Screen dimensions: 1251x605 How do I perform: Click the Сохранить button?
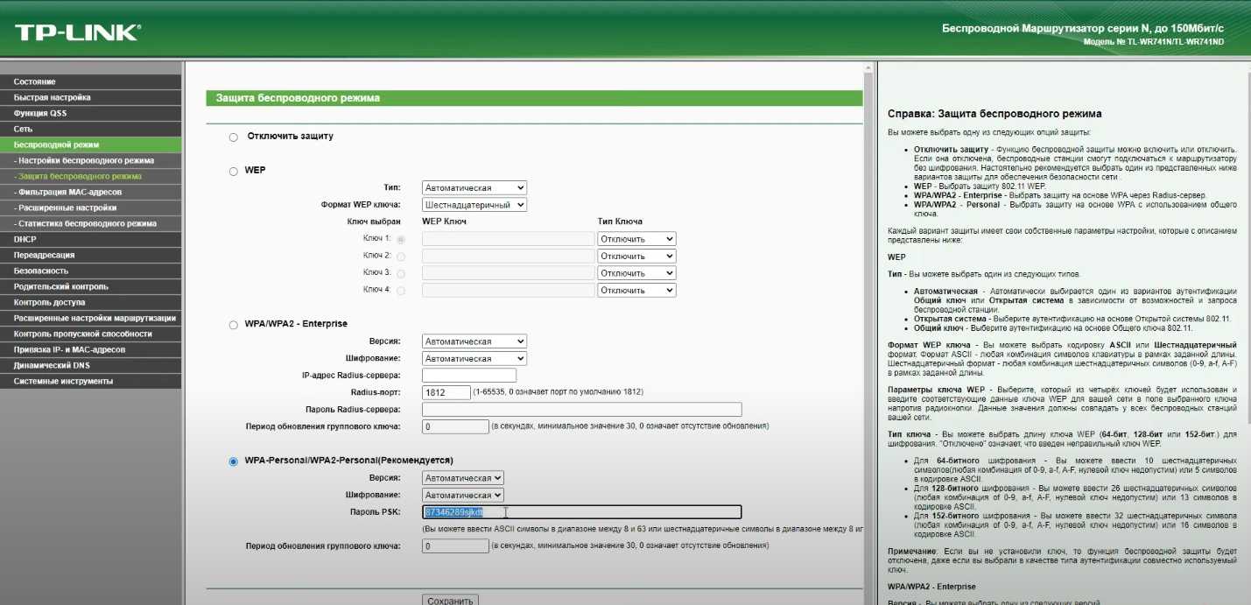(x=451, y=600)
